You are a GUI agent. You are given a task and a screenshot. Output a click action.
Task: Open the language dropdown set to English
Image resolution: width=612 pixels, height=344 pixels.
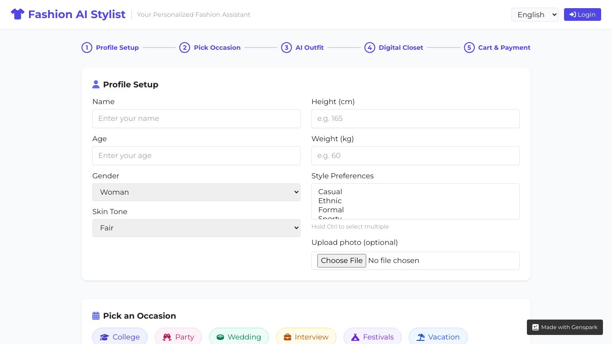click(x=535, y=14)
